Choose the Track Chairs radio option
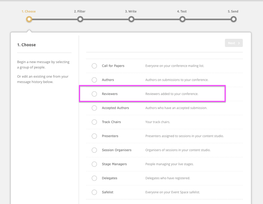The image size is (263, 204). 94,122
